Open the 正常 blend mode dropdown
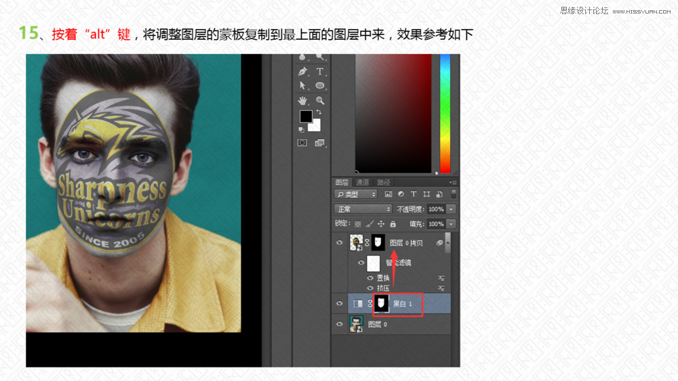 pos(363,209)
